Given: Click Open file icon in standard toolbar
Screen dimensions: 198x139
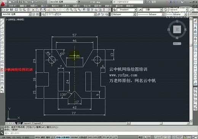Looking at the screenshot, I should point(7,10).
